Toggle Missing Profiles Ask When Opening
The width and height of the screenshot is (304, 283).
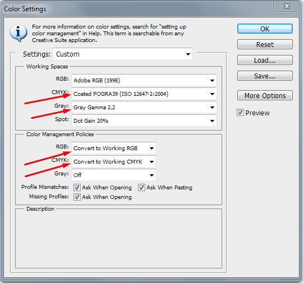[77, 197]
